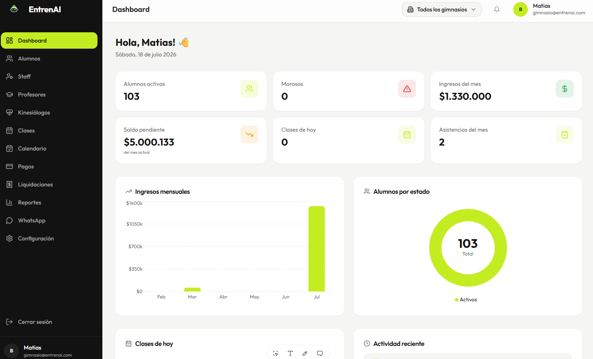Select the text T tool in floating toolbar

click(290, 353)
